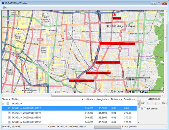Select the JK3AZL-M.20120911150052 row
Image resolution: width=169 pixels, height=130 pixels.
point(69,122)
